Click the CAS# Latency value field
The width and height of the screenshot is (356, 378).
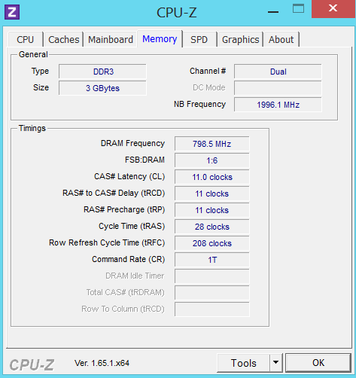[x=212, y=177]
